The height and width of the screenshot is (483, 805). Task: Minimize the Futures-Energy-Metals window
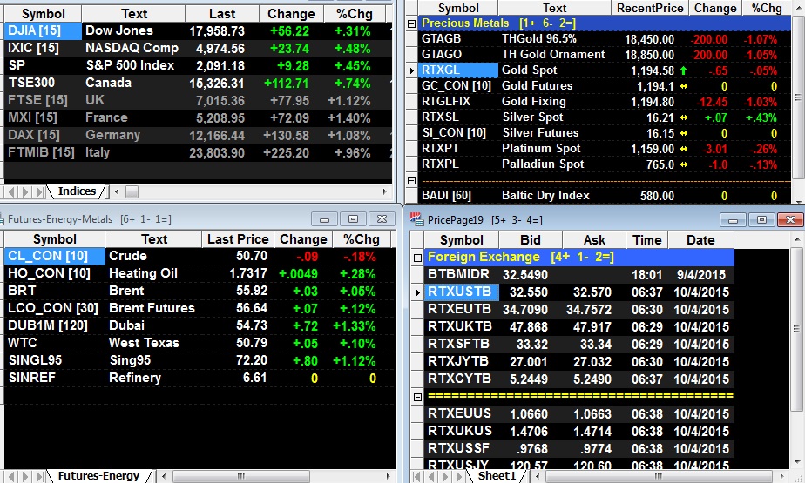tap(324, 219)
